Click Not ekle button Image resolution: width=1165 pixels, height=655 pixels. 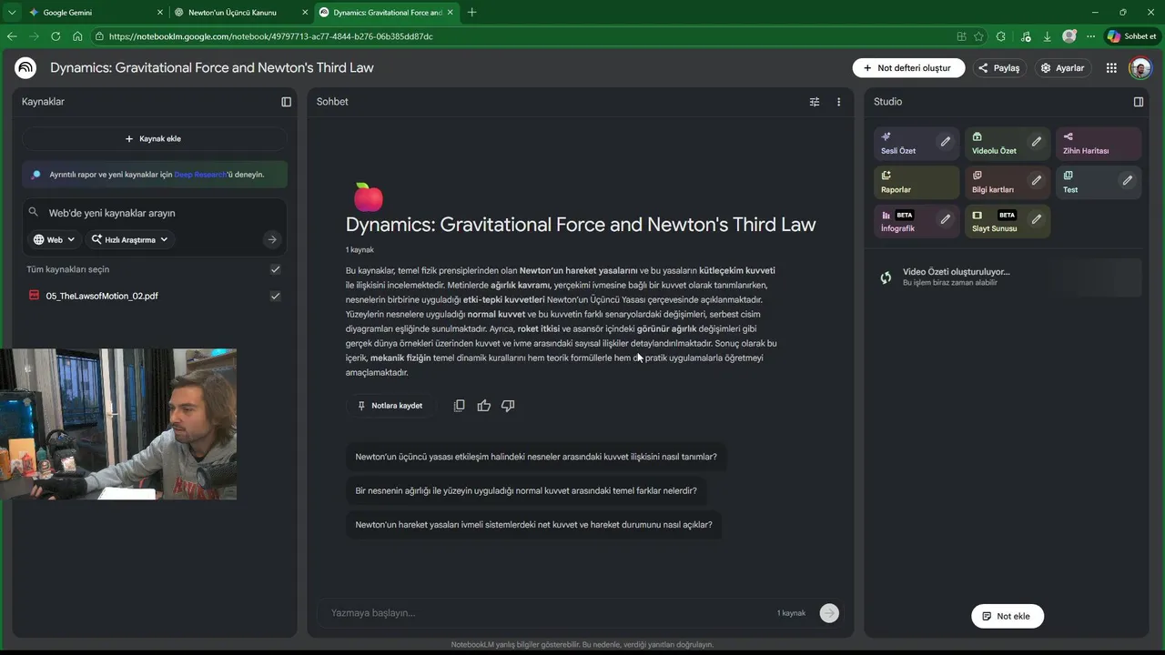(1007, 616)
